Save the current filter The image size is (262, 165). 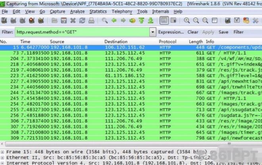click(x=223, y=32)
